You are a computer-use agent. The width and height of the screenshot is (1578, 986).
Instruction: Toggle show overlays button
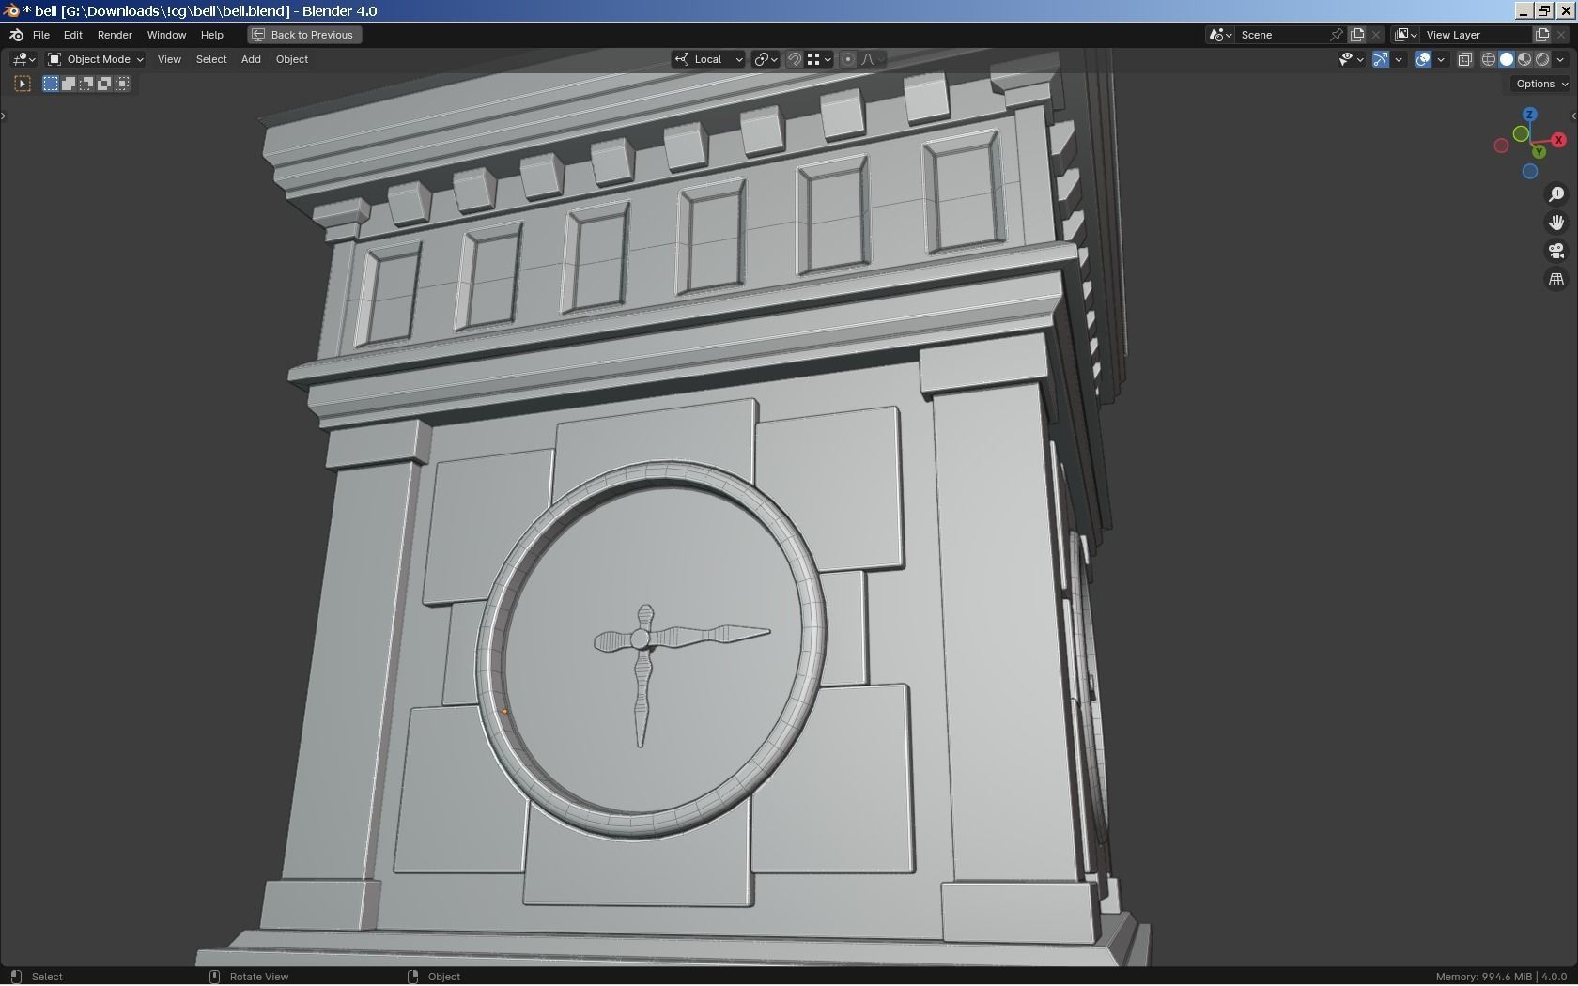tap(1423, 59)
